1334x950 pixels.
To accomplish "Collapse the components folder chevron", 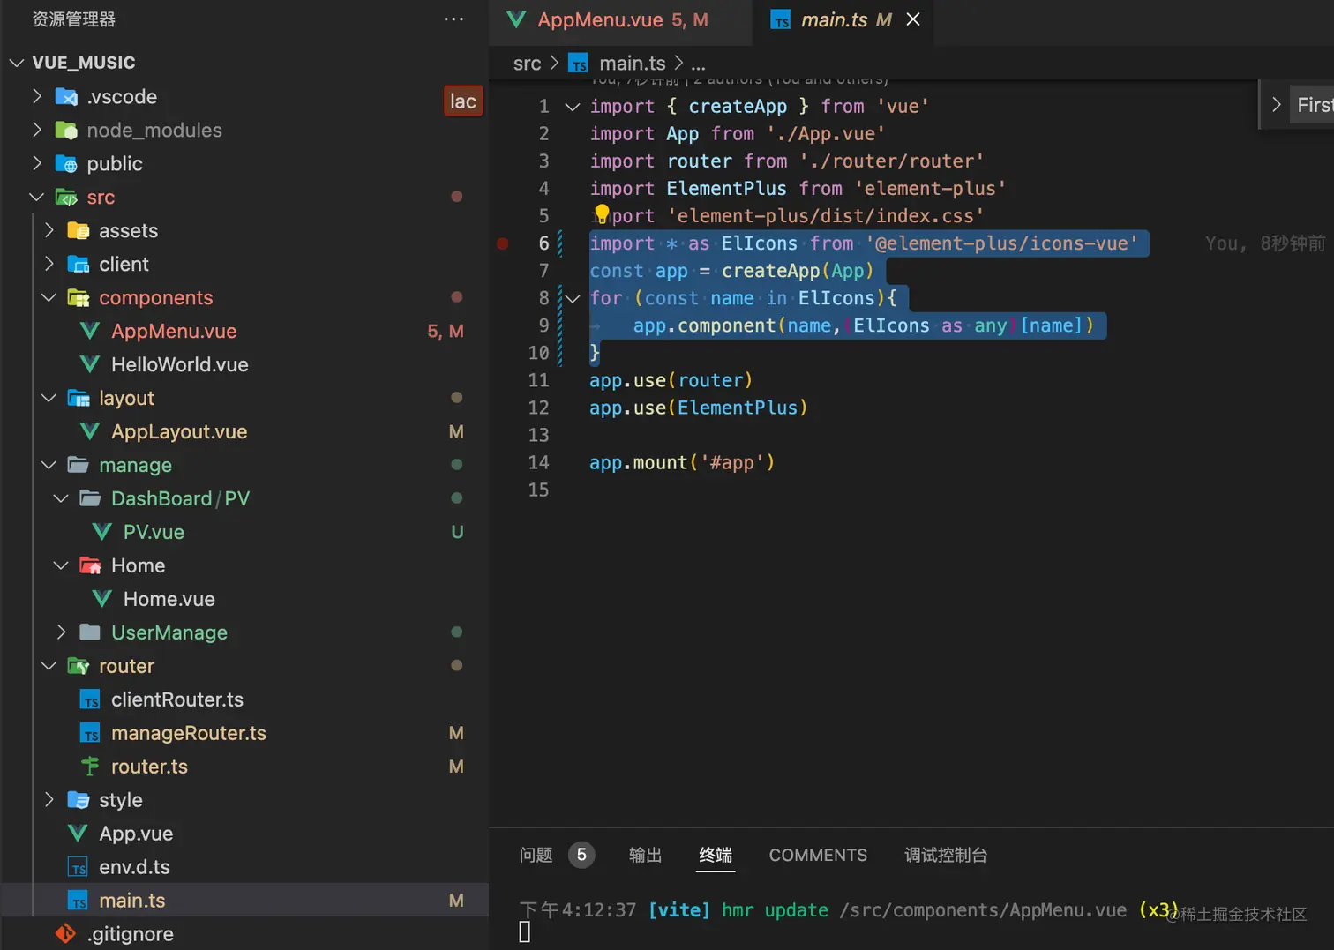I will point(49,297).
